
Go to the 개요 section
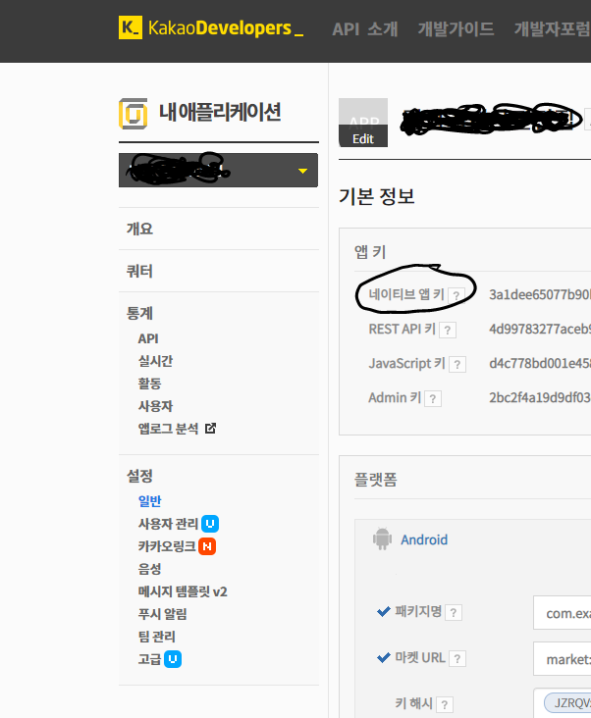pos(139,229)
